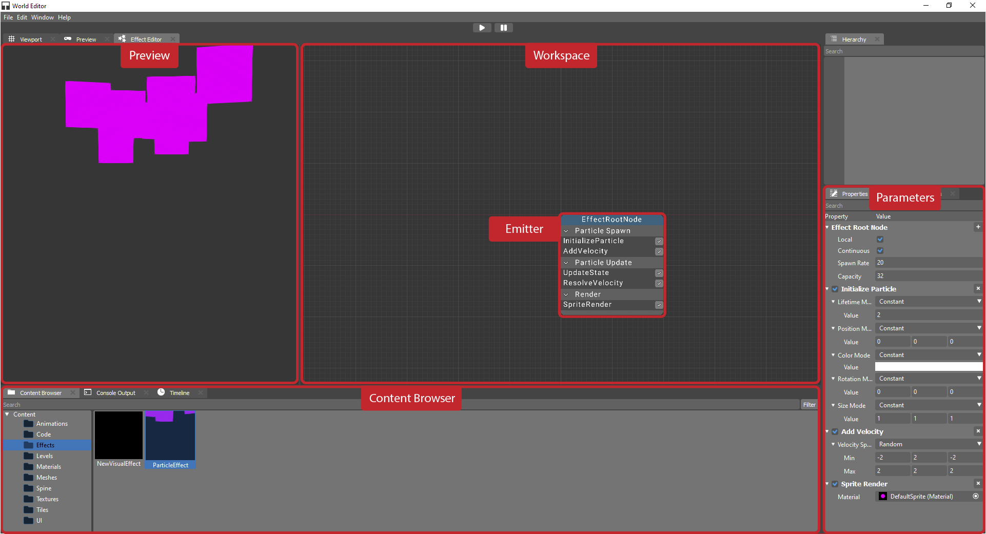Toggle the Continuous checkbox

click(x=880, y=251)
